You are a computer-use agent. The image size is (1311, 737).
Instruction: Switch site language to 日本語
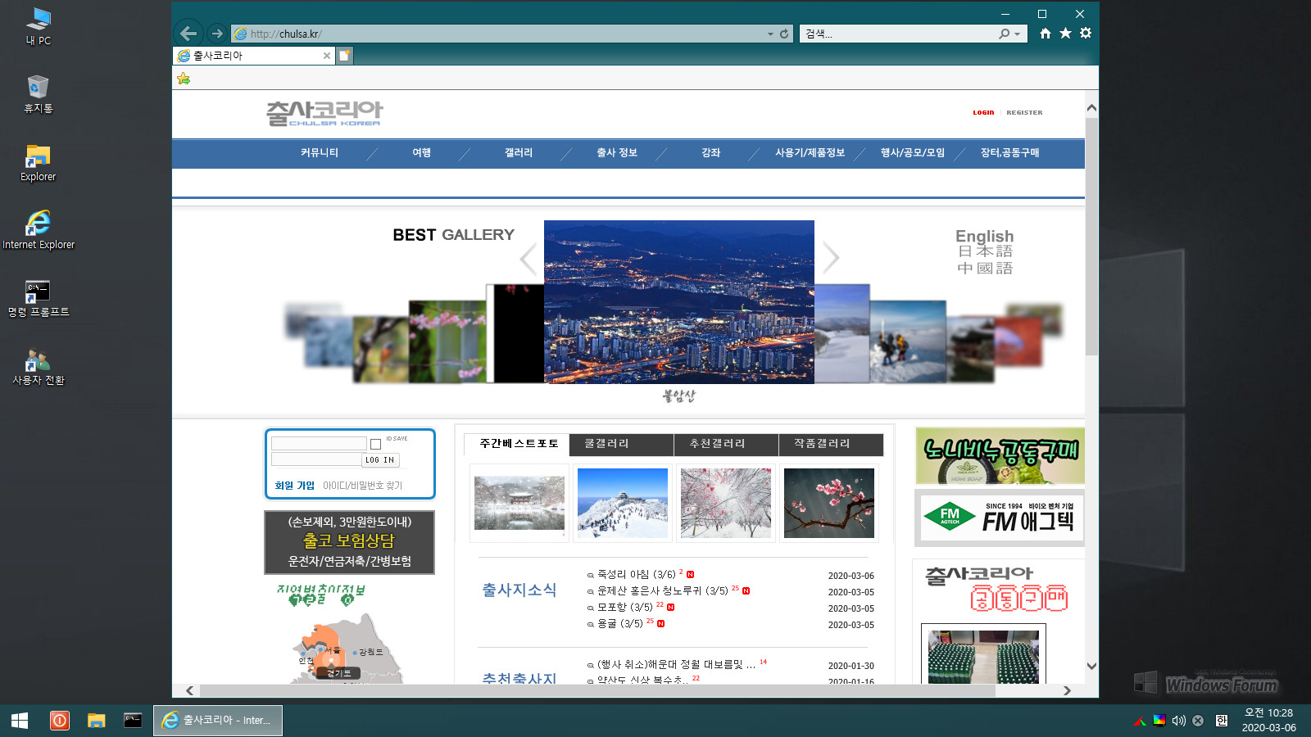tap(985, 251)
